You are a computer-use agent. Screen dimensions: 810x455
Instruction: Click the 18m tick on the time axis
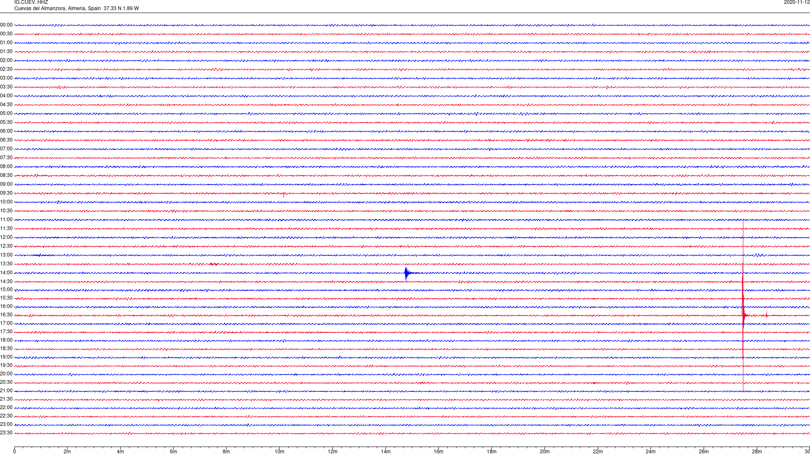pos(491,452)
